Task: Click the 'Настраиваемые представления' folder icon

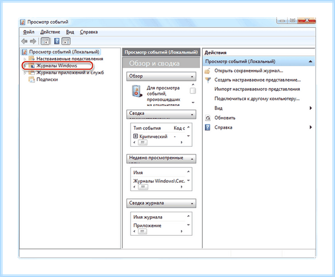Action: click(x=31, y=58)
